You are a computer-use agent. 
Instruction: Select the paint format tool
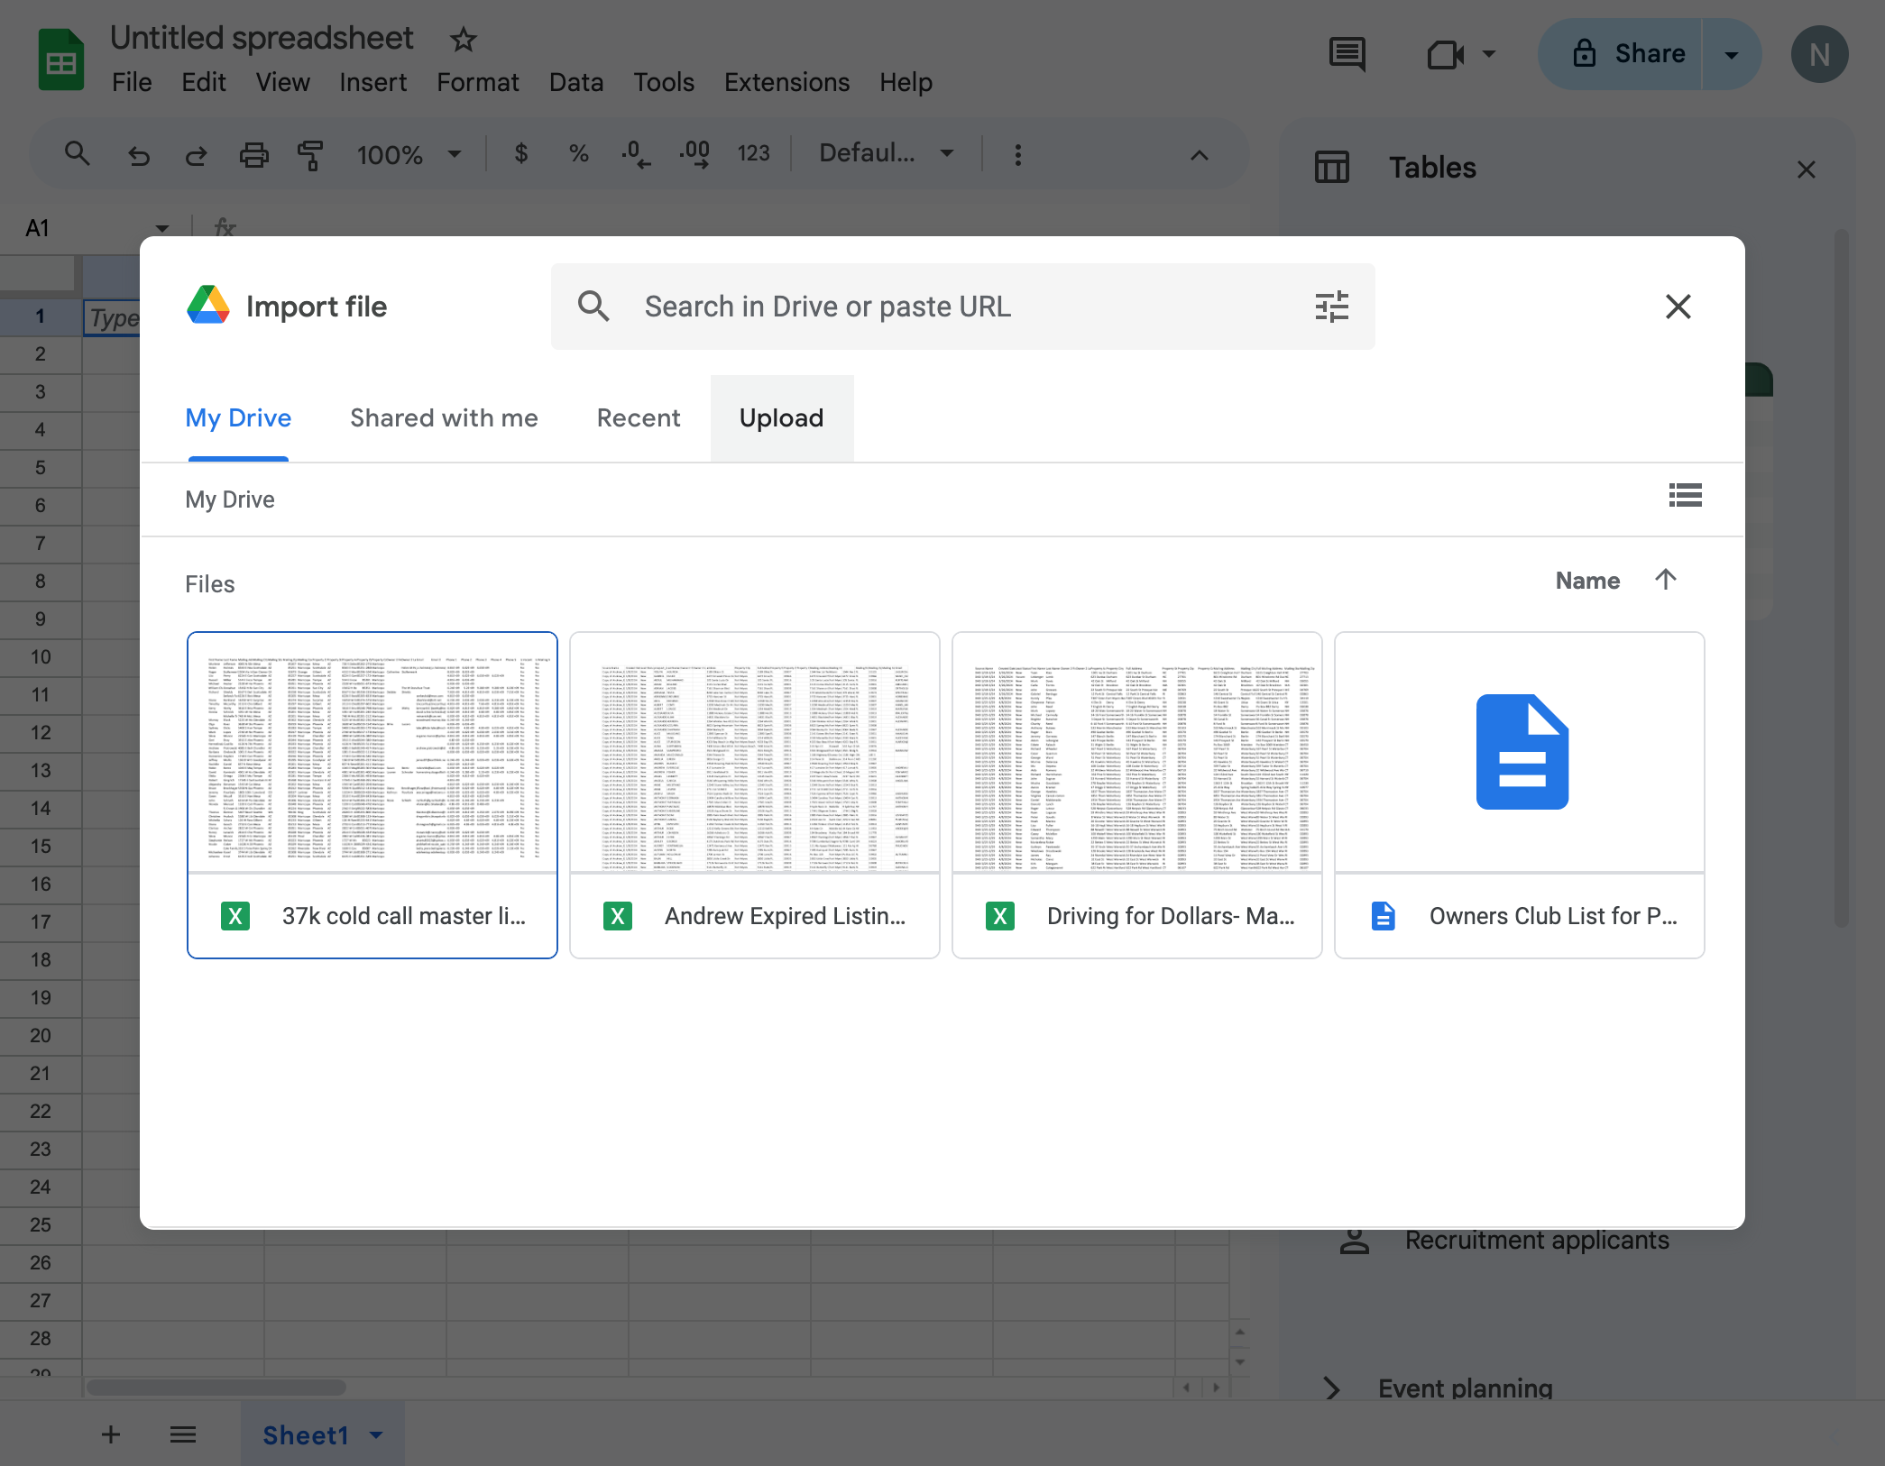pos(310,155)
